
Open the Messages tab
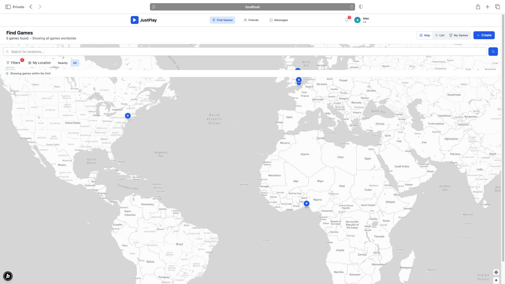tap(279, 20)
